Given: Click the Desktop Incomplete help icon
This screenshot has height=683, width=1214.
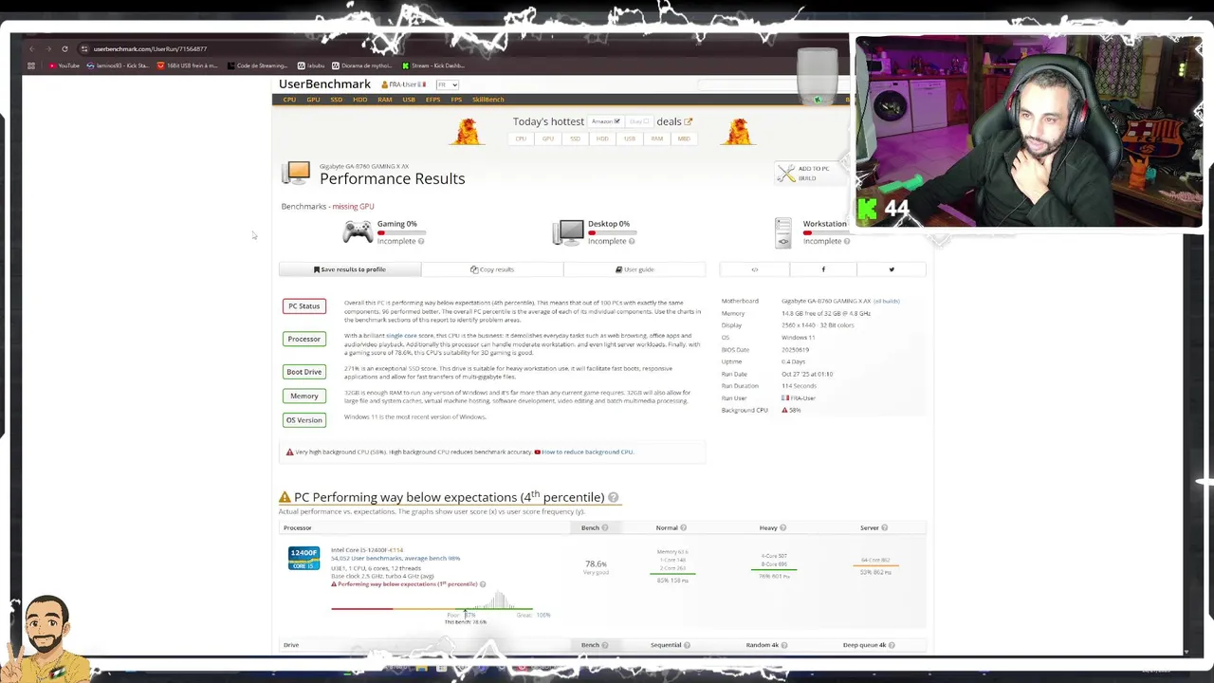Looking at the screenshot, I should pos(633,241).
